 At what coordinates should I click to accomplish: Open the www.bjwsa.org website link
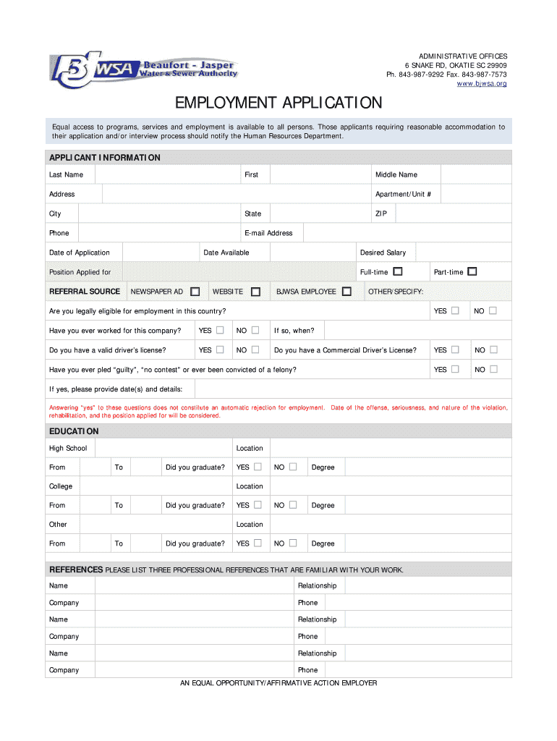[482, 84]
